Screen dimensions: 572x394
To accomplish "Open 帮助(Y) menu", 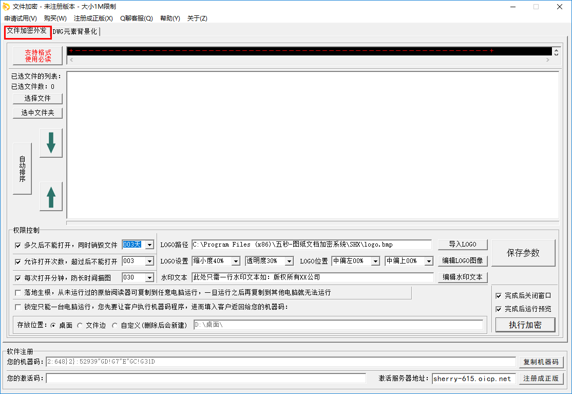I will click(170, 18).
